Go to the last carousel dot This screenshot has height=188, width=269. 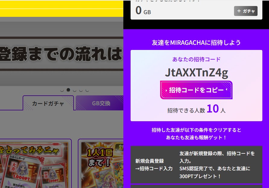coord(87,90)
